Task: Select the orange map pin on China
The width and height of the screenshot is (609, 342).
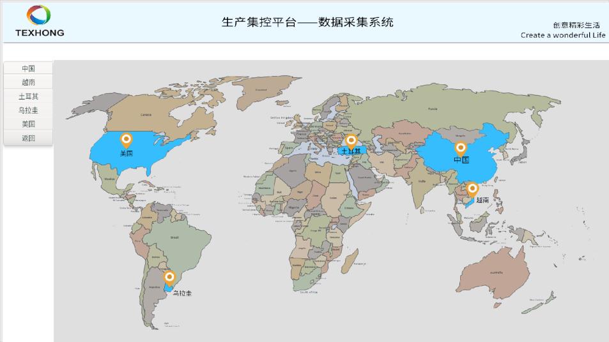Action: tap(460, 148)
